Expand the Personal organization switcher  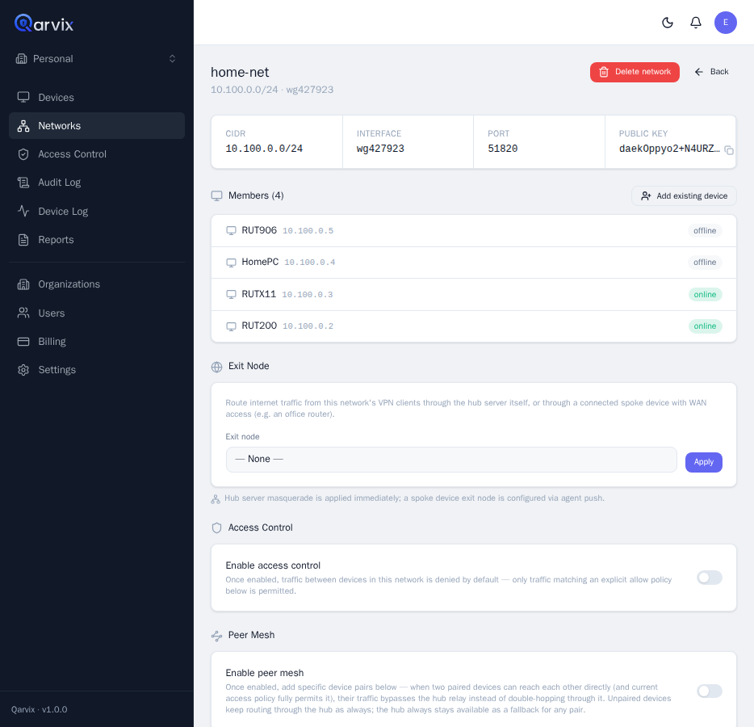tap(97, 59)
